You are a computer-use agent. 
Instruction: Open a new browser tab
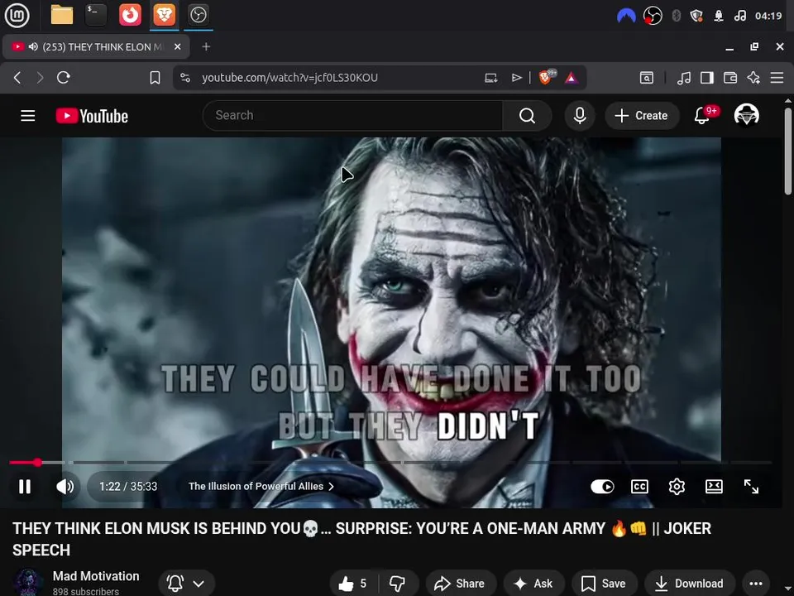click(x=206, y=46)
